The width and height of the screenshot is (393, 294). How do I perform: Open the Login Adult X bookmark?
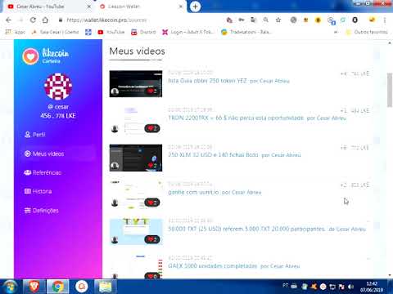point(188,32)
